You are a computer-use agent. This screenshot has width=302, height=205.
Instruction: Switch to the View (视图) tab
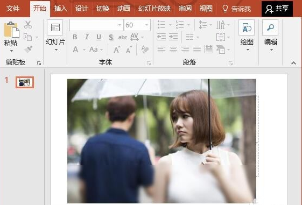206,9
